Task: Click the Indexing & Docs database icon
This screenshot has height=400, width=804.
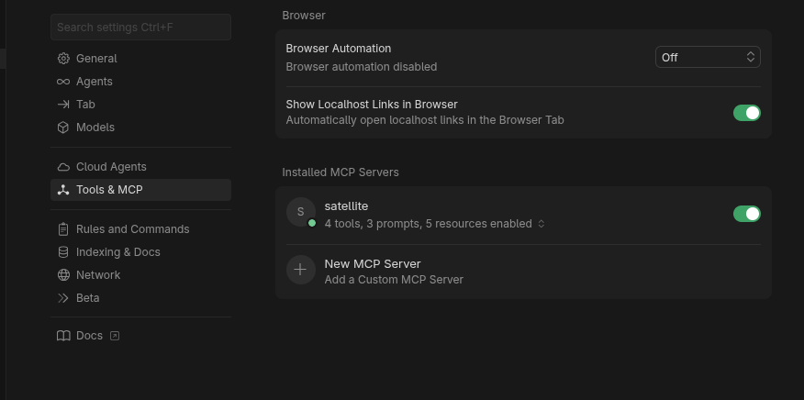Action: click(63, 252)
